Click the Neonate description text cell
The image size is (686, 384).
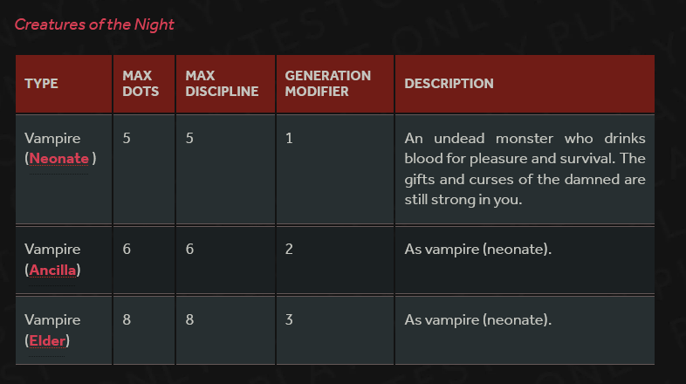525,168
